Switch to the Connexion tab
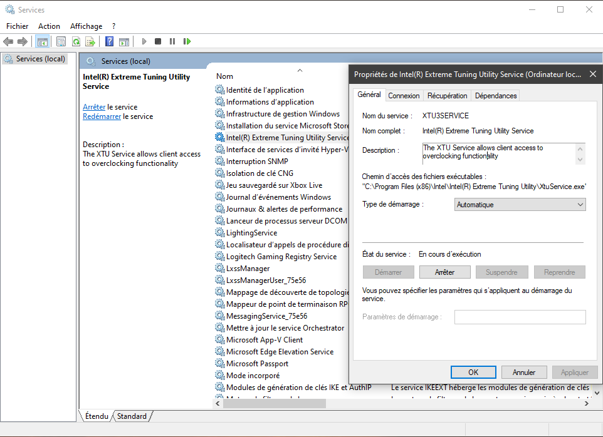Viewport: 603px width, 437px height. point(404,96)
